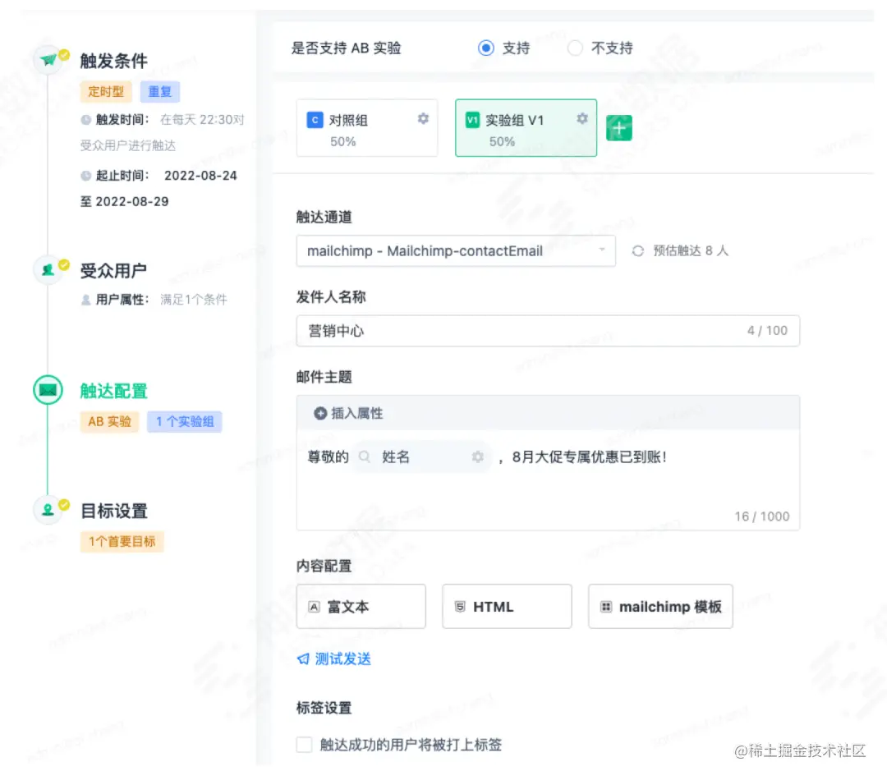Image resolution: width=887 pixels, height=780 pixels.
Task: Click the clock icon next to 起止时间
Action: (x=86, y=176)
